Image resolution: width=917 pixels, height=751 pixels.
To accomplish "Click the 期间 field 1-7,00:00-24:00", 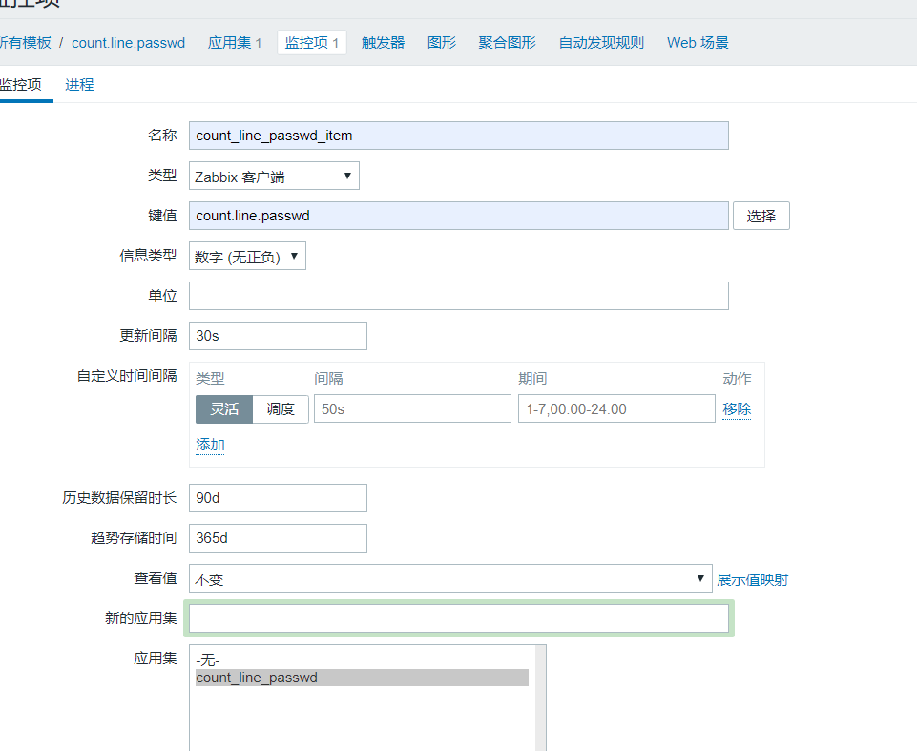I will coord(616,408).
